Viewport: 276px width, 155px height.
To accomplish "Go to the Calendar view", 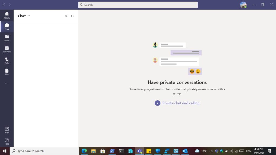I will (7, 49).
